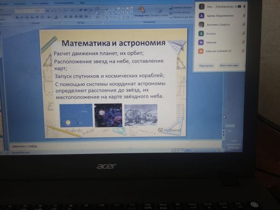Click the space galaxy image on slide
This screenshot has width=280, height=210.
[108, 115]
